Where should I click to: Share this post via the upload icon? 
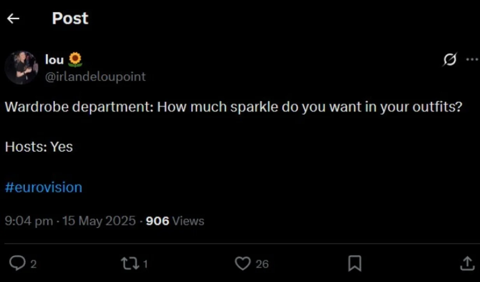467,263
